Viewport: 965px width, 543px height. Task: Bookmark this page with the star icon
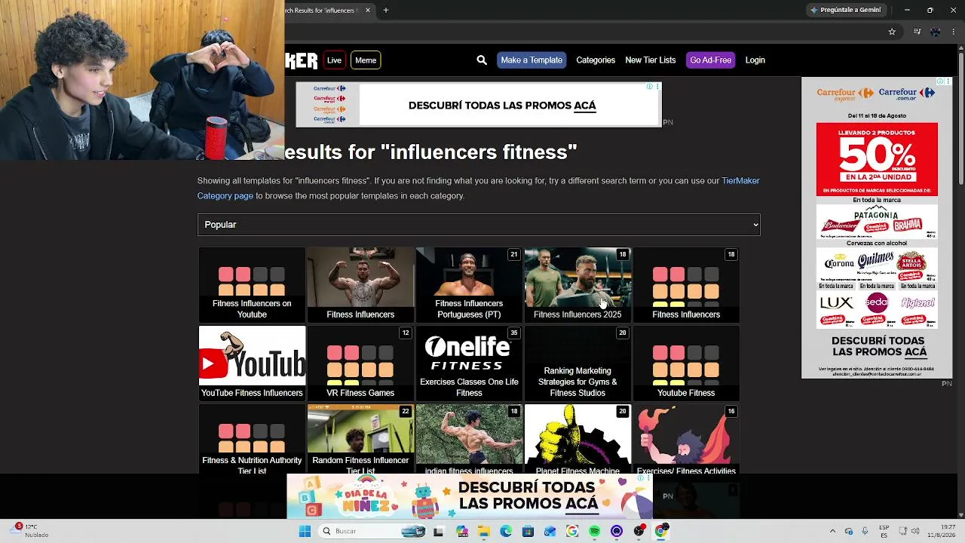[x=892, y=32]
